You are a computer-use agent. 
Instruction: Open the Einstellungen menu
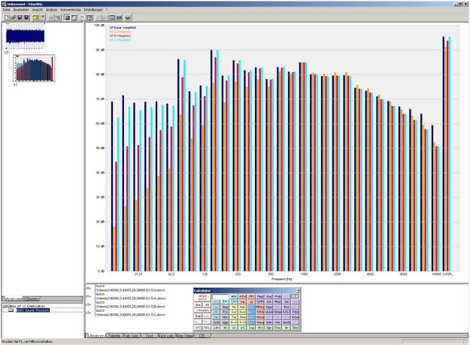click(93, 10)
